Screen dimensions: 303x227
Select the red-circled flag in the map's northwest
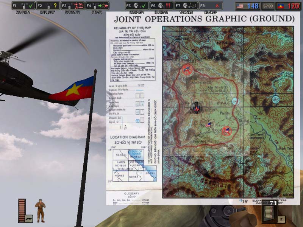pyautogui.click(x=186, y=69)
